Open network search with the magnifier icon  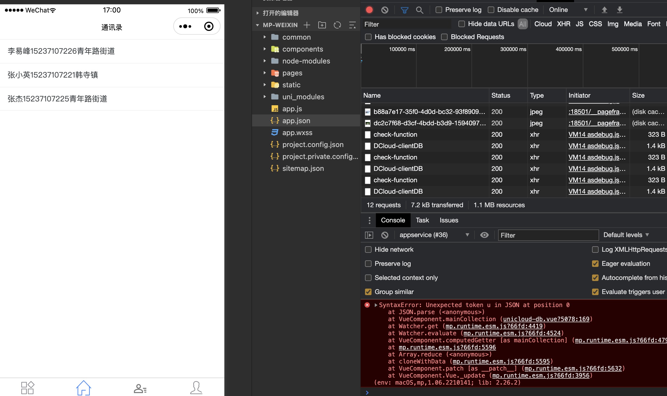[x=420, y=10]
